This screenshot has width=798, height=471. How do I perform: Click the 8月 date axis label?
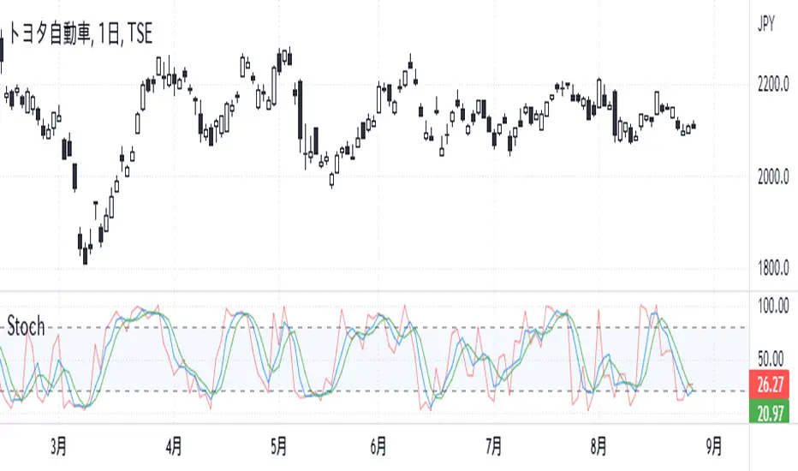pyautogui.click(x=598, y=447)
